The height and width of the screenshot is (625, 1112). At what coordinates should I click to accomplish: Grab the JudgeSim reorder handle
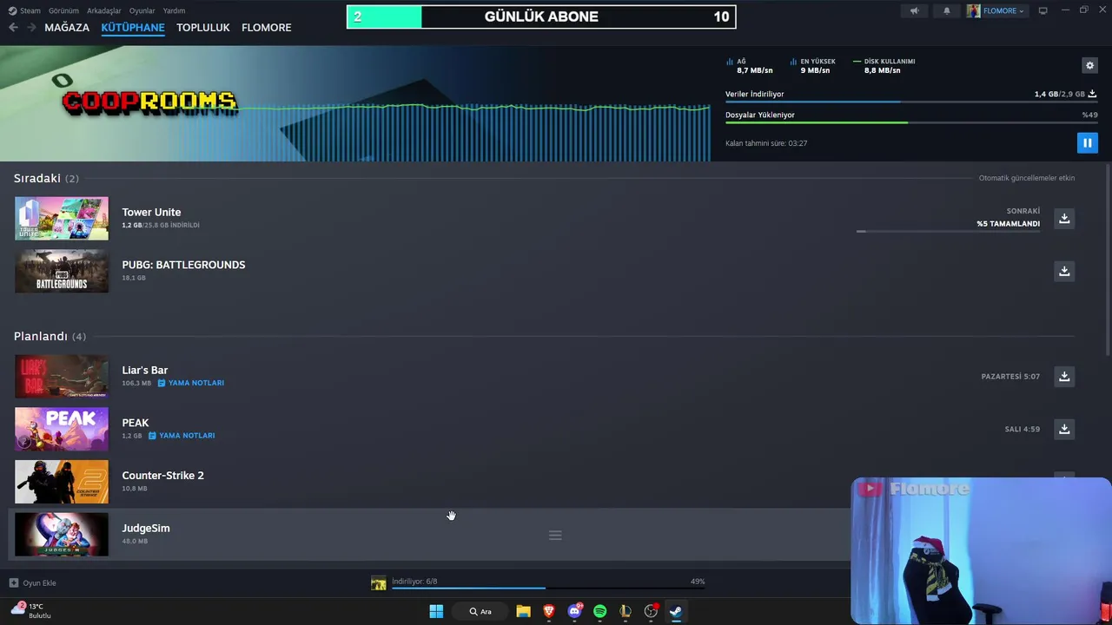tap(555, 535)
